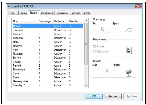146x105 pixels.
Task: Click Désactiver in the Enveloppe row
Action: (60, 70)
